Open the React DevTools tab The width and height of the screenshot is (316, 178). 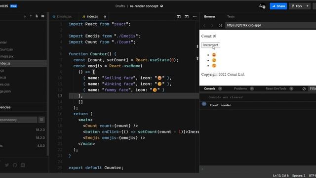pos(276,89)
